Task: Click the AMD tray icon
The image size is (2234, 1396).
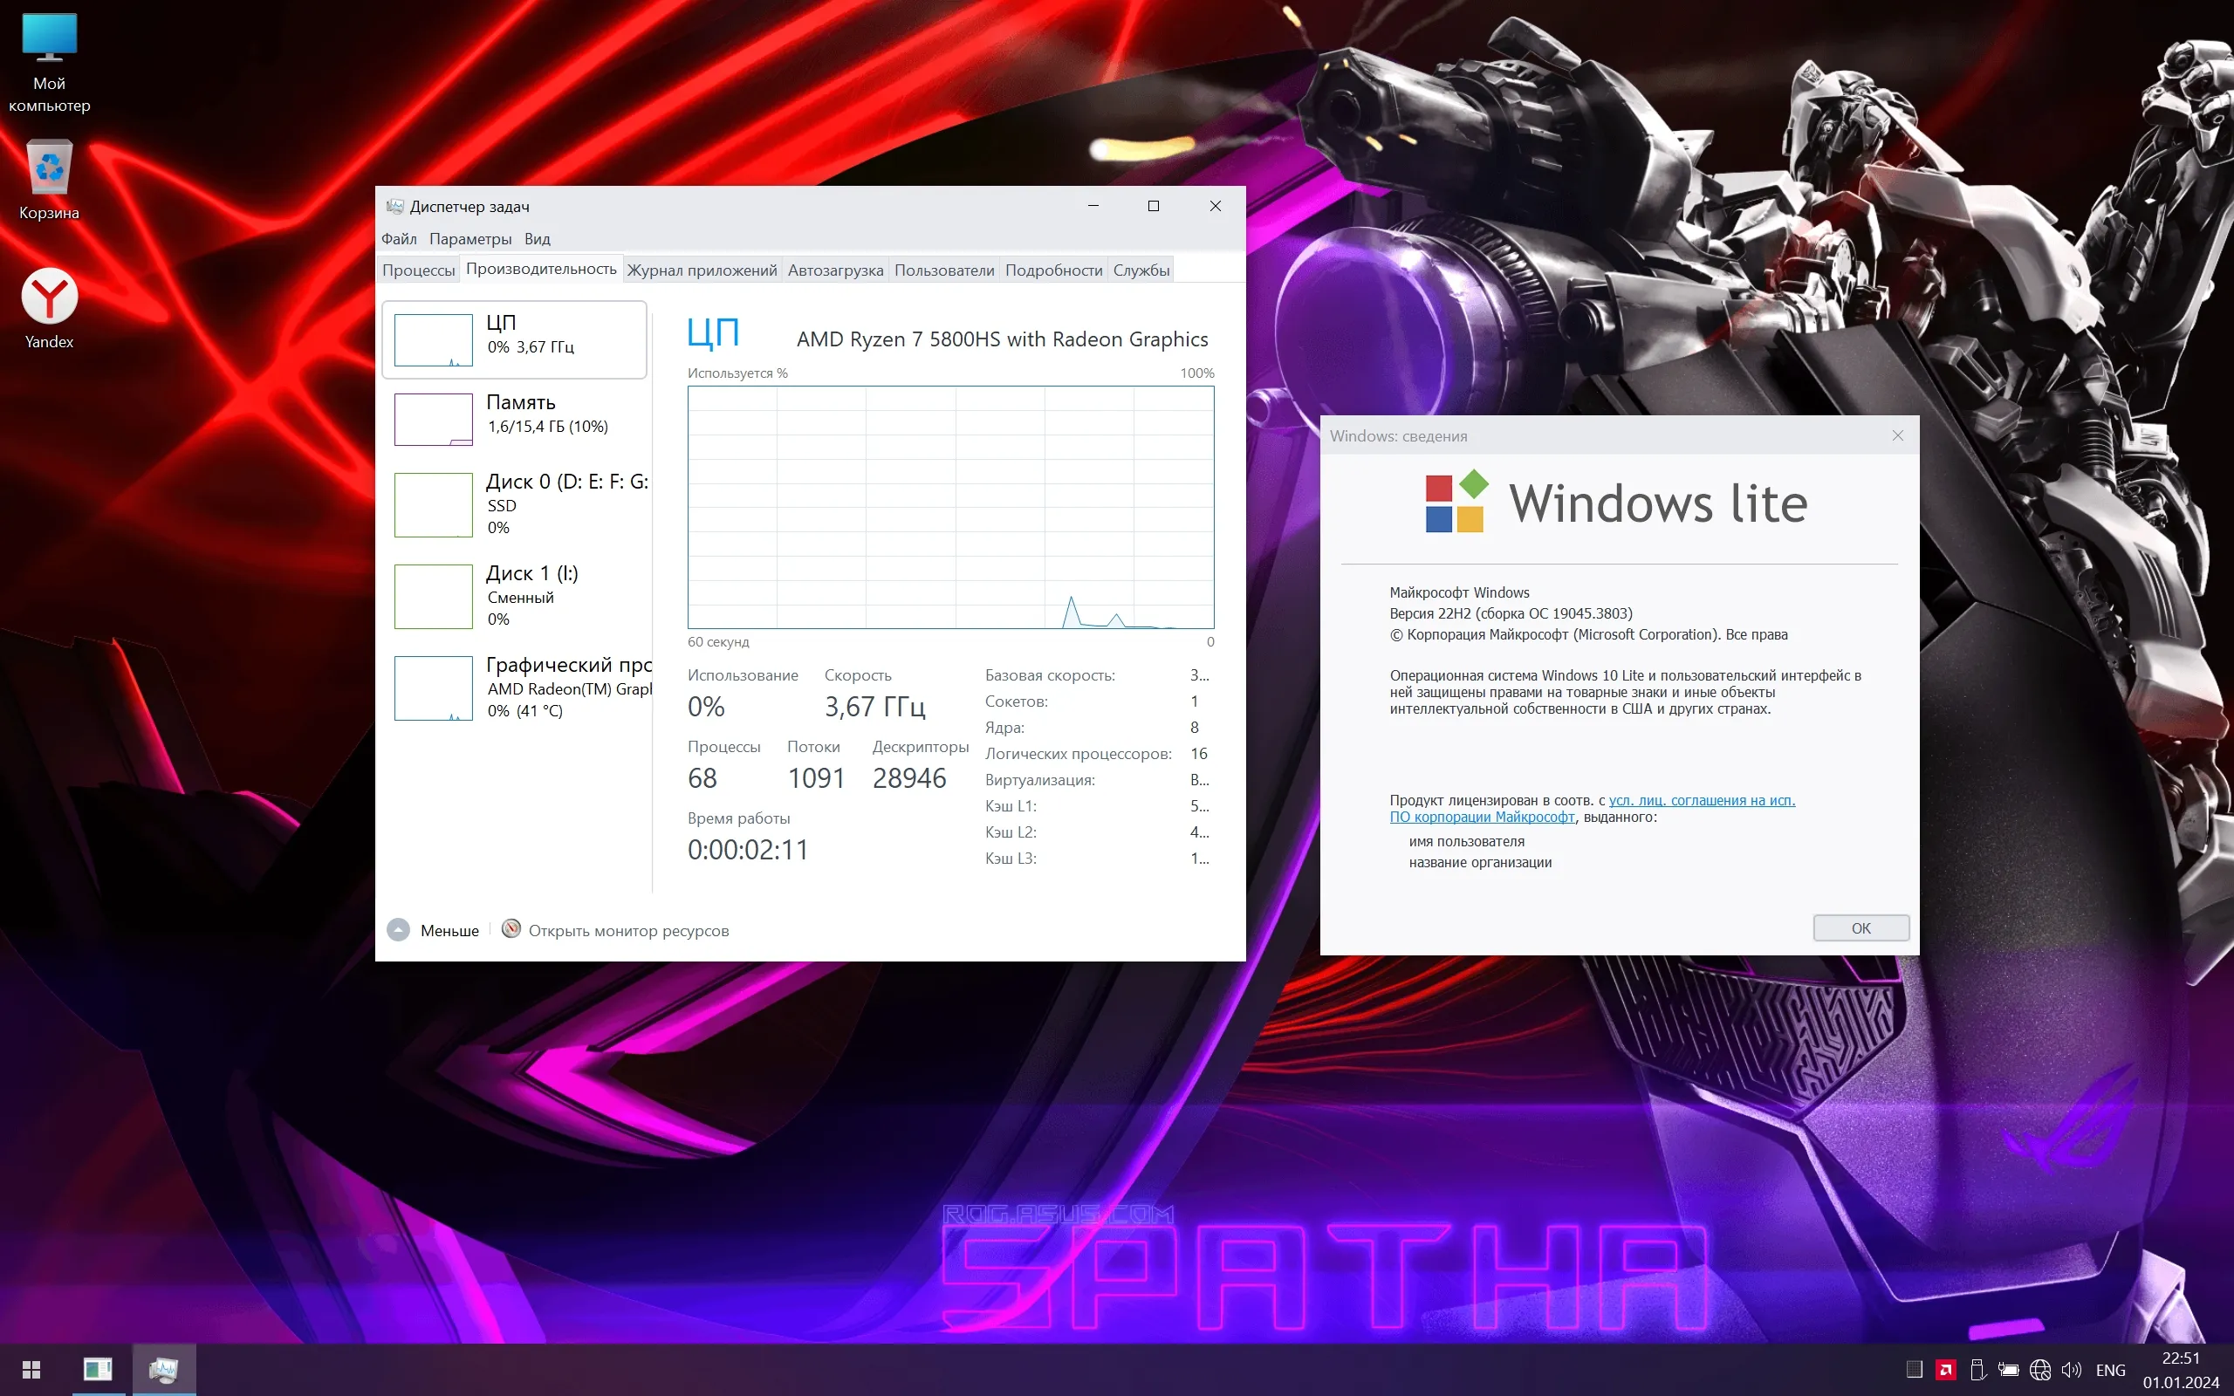Action: 1946,1370
